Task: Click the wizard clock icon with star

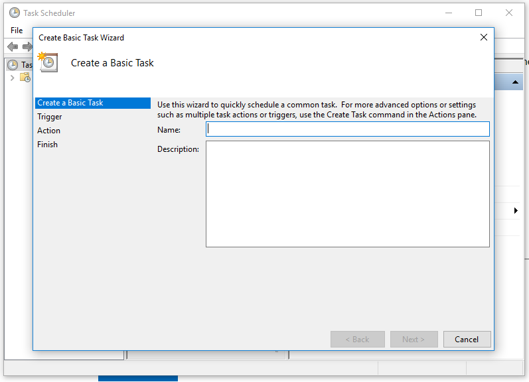Action: [48, 62]
